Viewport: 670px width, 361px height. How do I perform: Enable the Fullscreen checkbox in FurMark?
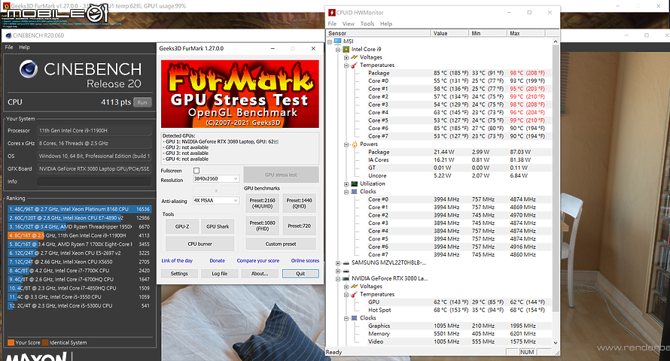click(196, 170)
